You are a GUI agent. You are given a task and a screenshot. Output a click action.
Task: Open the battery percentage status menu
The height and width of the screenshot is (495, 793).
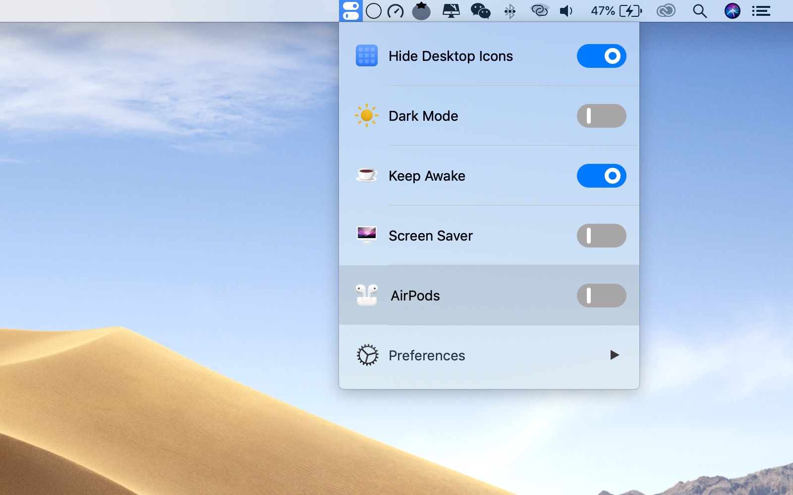[x=616, y=11]
